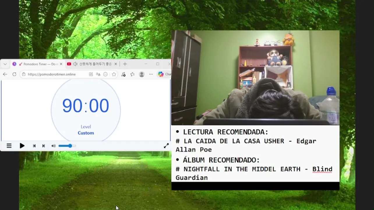Reload the Pomodoro Timer page
Image resolution: width=374 pixels, height=210 pixels.
click(14, 74)
